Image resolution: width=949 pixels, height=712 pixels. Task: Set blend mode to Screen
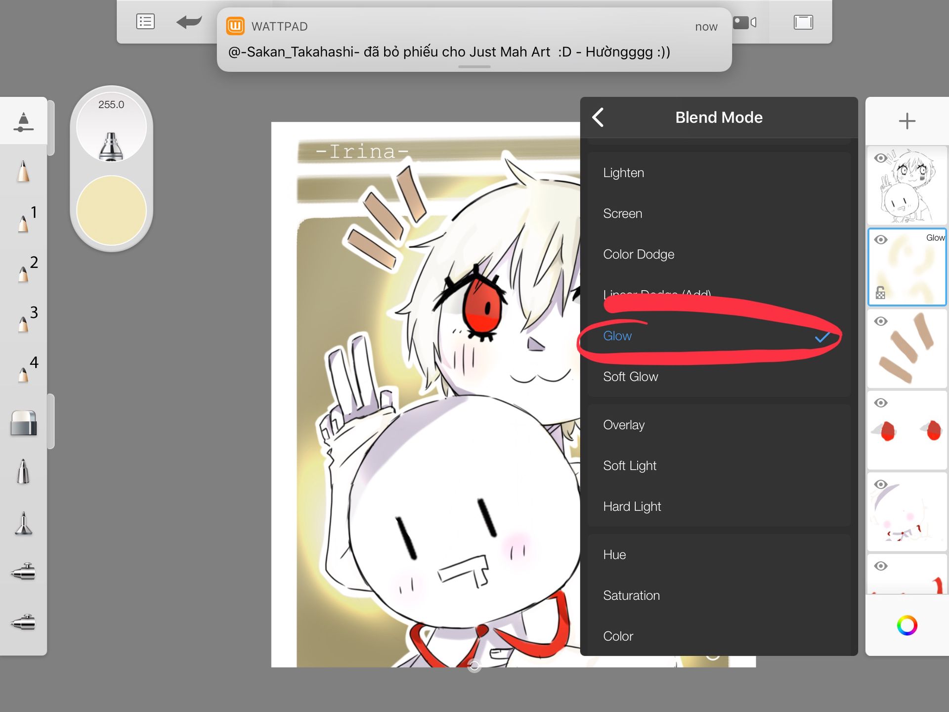click(x=622, y=214)
